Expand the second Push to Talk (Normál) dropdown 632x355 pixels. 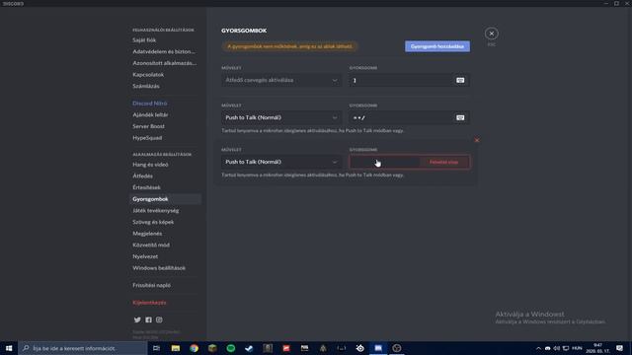point(280,117)
